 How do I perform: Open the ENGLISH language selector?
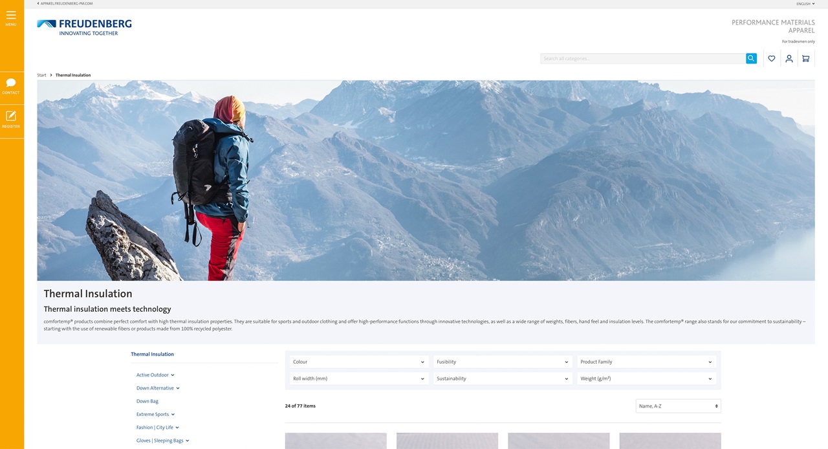point(804,3)
